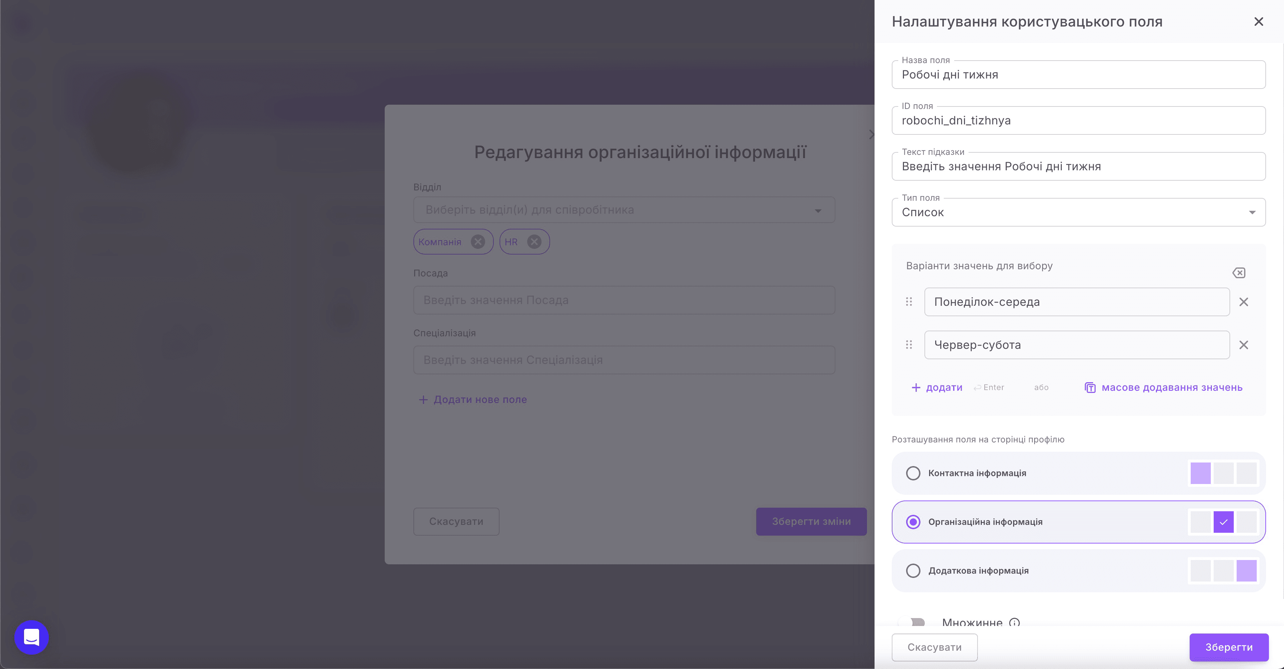1284x669 pixels.
Task: Open the support chat bubble
Action: tap(32, 637)
